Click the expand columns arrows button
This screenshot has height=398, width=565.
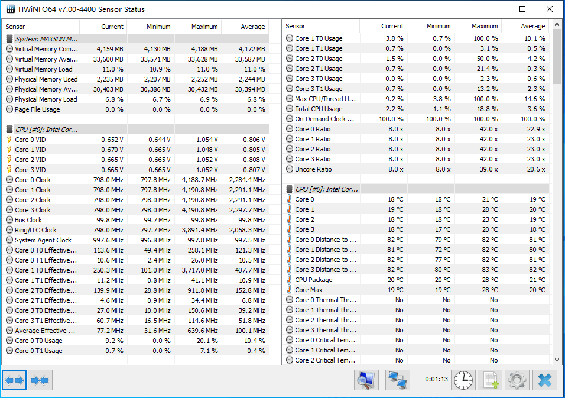[14, 380]
